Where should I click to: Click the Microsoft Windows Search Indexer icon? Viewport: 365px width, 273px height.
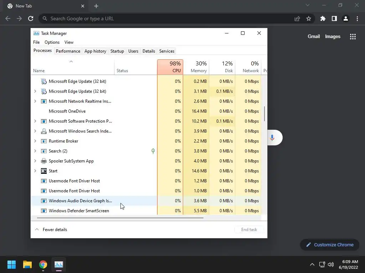[44, 131]
